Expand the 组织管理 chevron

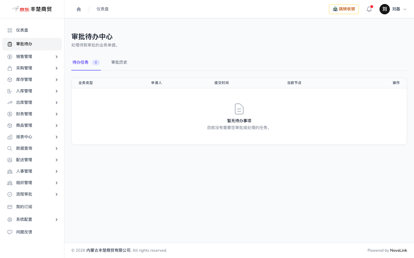57,183
